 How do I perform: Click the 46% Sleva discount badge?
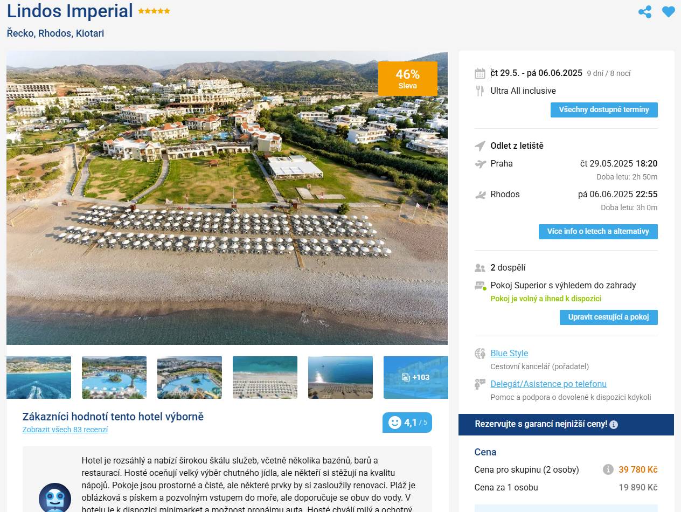pos(408,79)
